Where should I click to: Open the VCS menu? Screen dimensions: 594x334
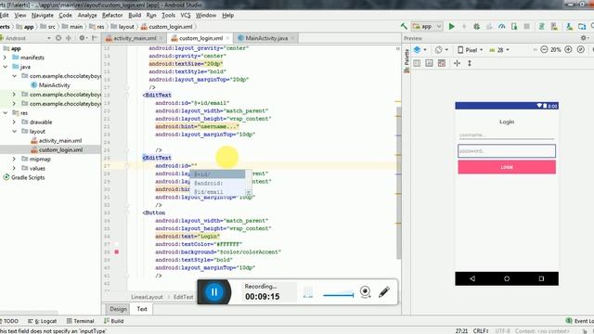click(x=186, y=15)
